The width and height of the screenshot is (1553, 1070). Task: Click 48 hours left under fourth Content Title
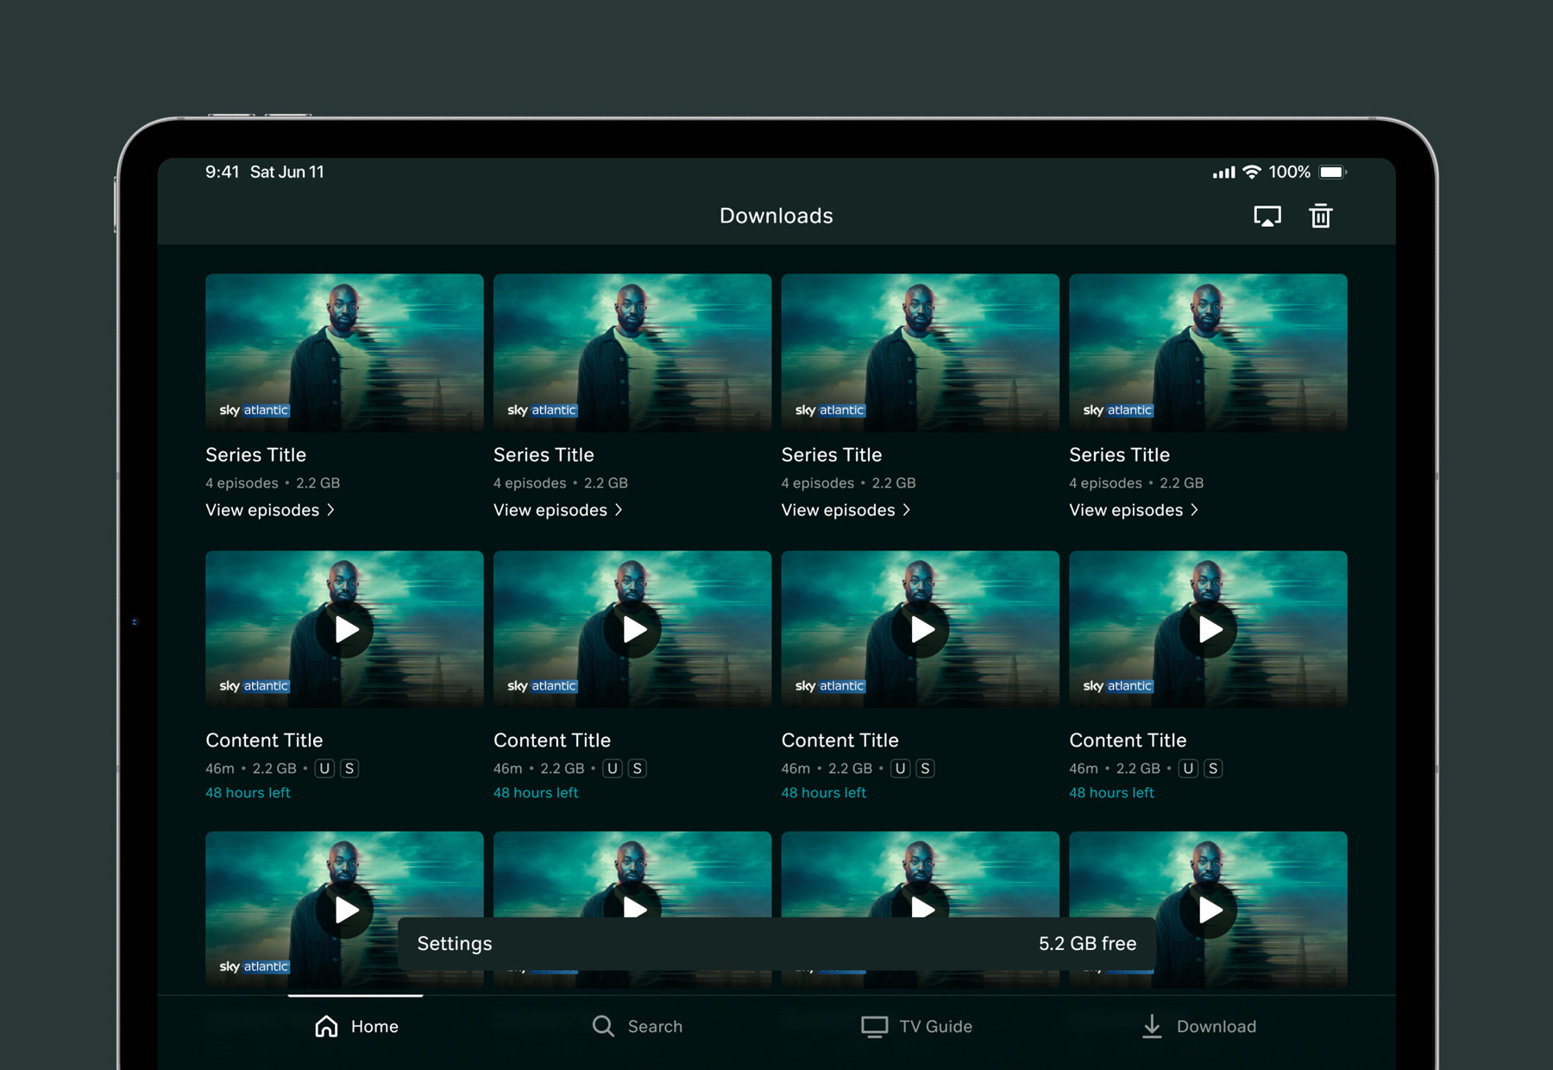(1111, 792)
